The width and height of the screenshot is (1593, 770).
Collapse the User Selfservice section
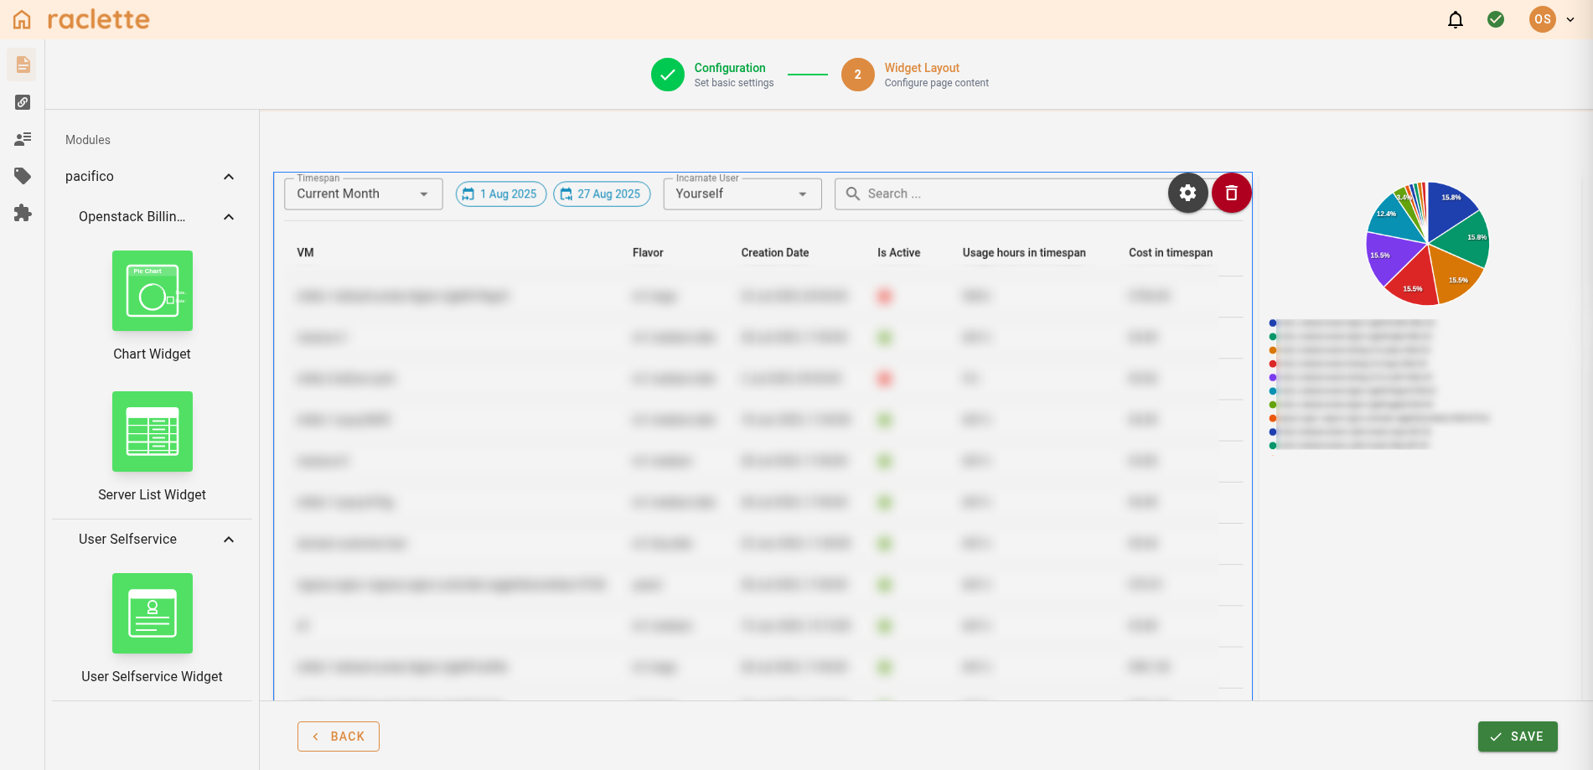click(229, 540)
